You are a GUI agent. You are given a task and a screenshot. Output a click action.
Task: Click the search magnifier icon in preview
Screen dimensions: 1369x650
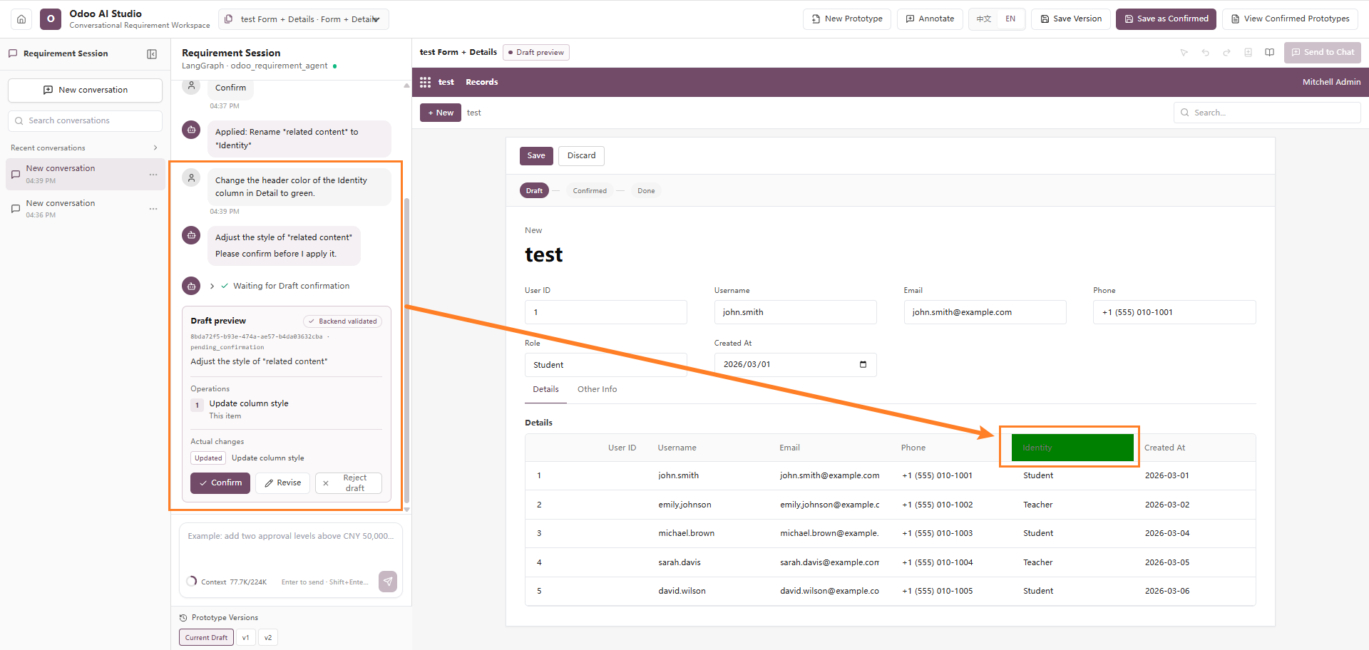(x=1185, y=113)
